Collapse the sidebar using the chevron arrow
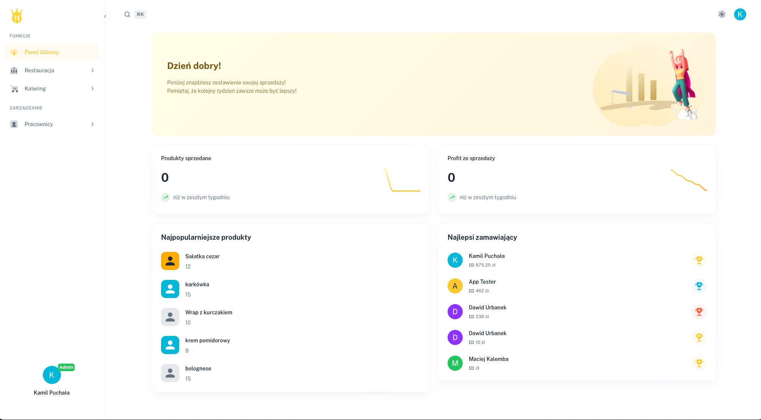Screen dimensions: 761x420 click(105, 16)
